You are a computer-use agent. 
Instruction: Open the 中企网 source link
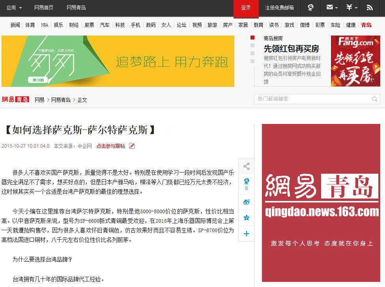pyautogui.click(x=85, y=146)
